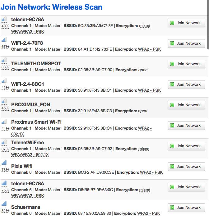
Task: Join the Schuermans network
Action: [x=186, y=208]
